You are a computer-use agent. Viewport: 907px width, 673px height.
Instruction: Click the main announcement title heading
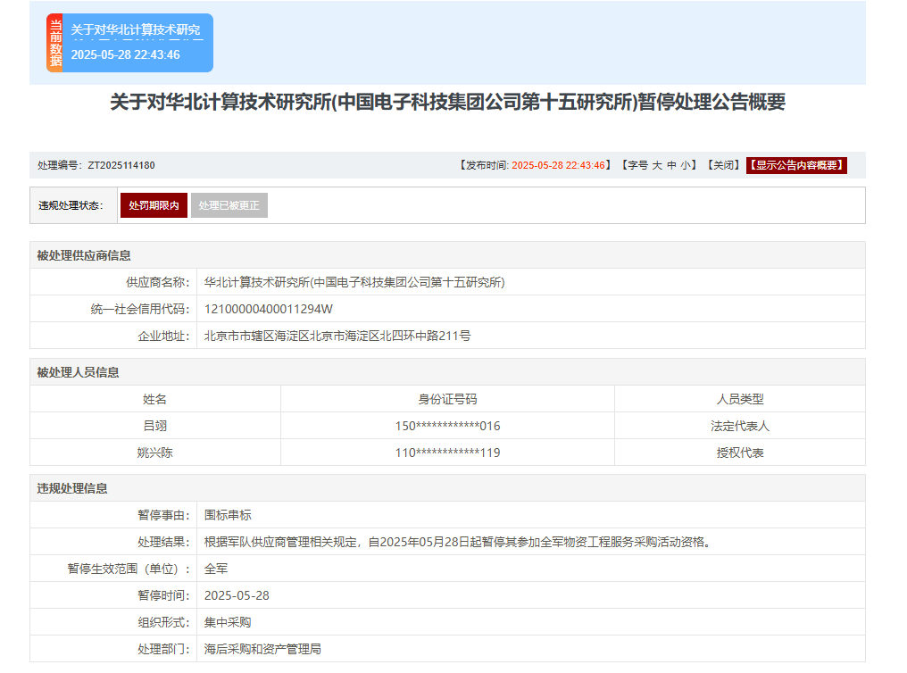click(x=448, y=102)
